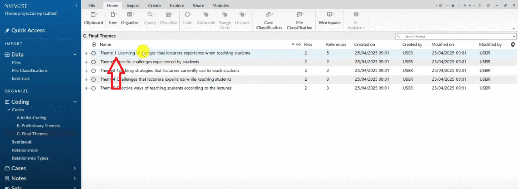Expand the Theme 1 Learning challenges node
The width and height of the screenshot is (520, 189).
[x=86, y=53]
